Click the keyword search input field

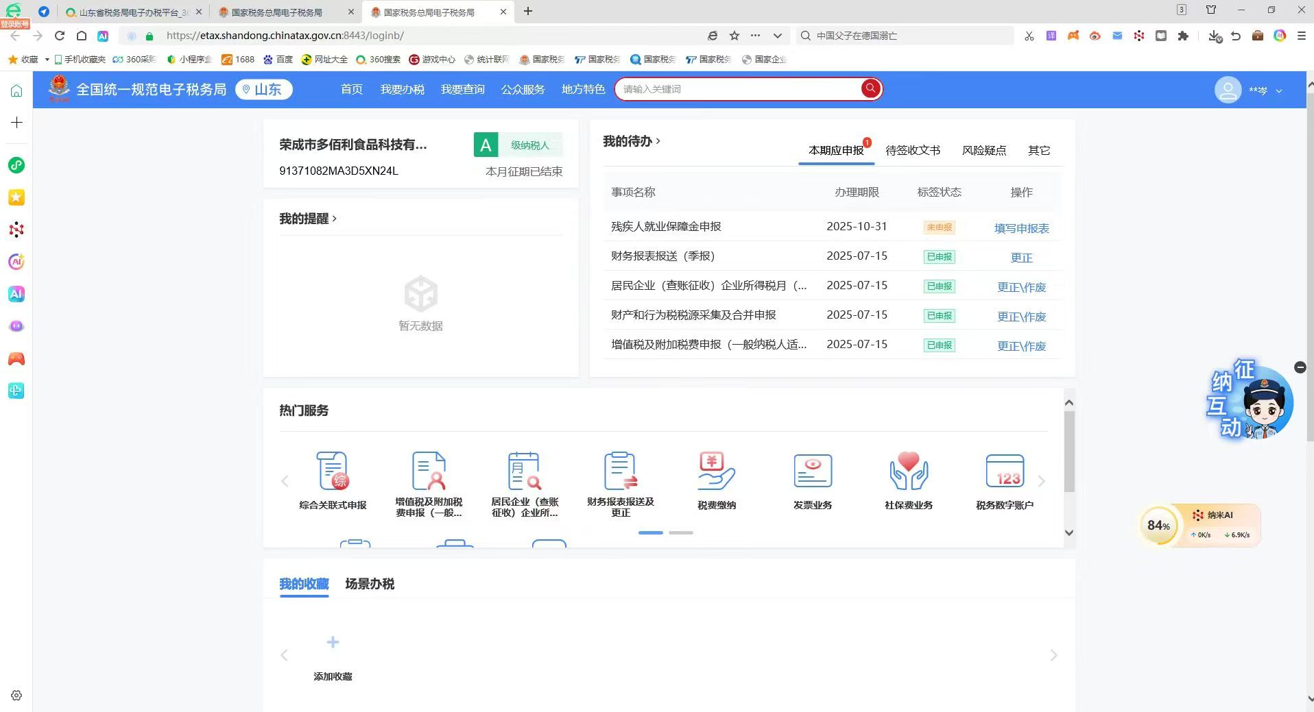point(737,89)
